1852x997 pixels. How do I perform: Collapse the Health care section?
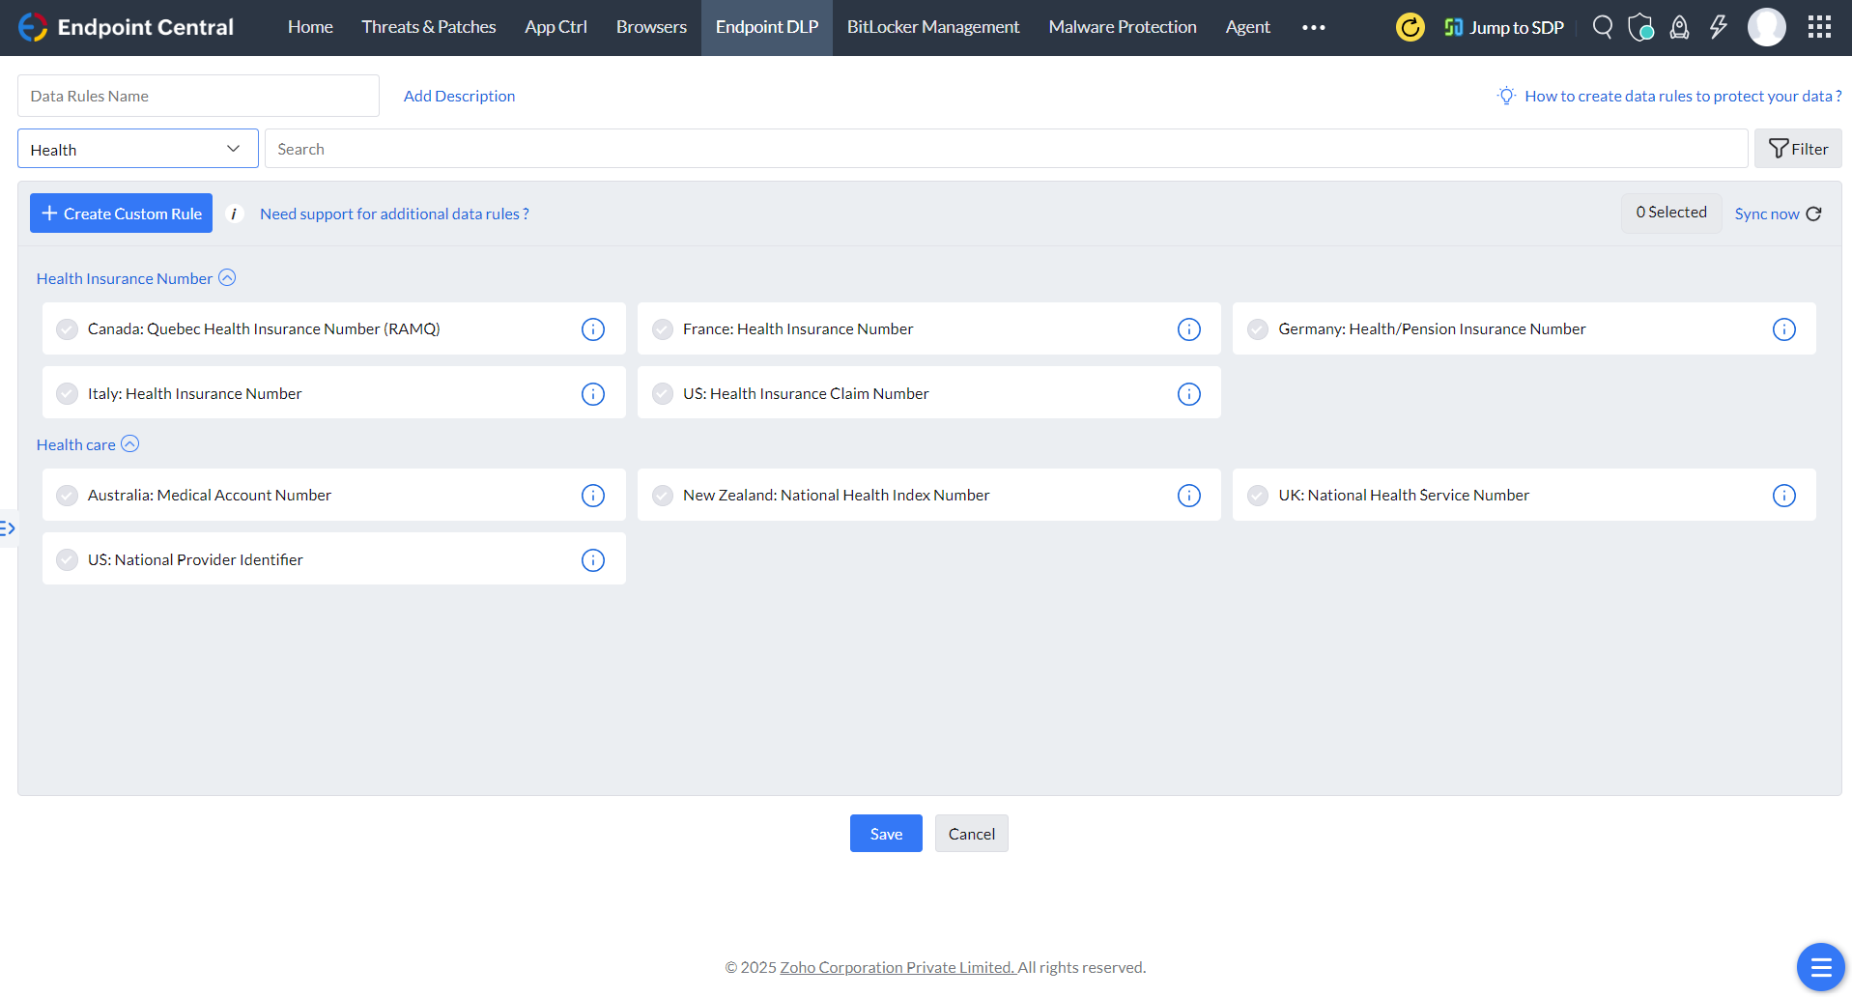(x=129, y=444)
